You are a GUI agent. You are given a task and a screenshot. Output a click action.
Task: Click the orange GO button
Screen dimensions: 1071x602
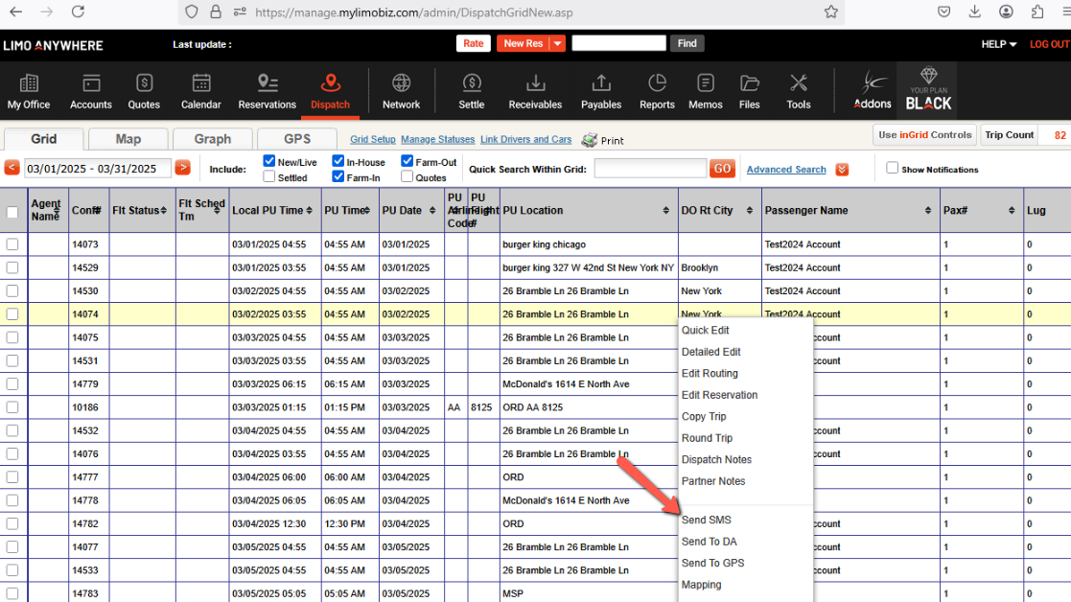(722, 169)
